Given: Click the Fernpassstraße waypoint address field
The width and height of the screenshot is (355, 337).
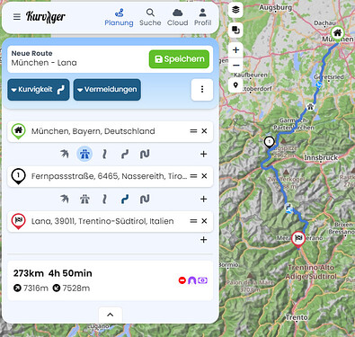Looking at the screenshot, I should (109, 176).
